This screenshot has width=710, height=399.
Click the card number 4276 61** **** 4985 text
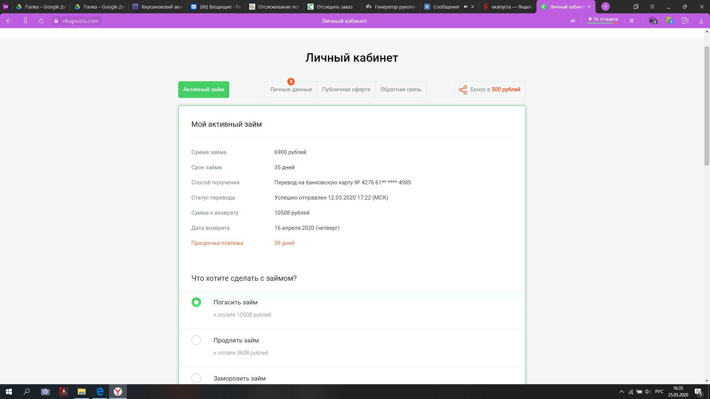tap(386, 183)
